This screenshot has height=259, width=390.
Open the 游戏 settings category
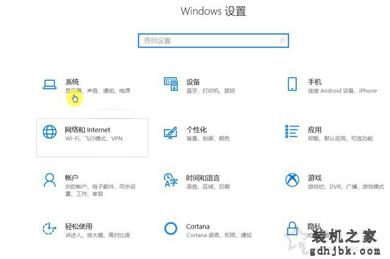(x=314, y=177)
